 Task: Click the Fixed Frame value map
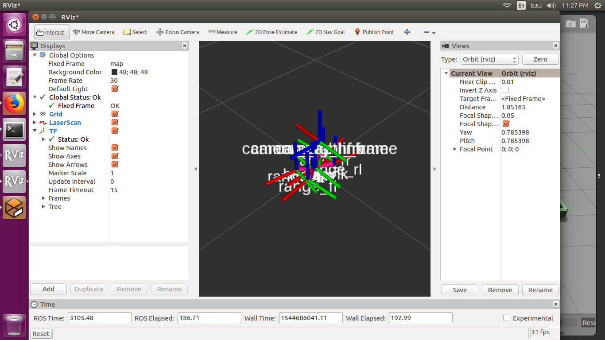pyautogui.click(x=117, y=63)
